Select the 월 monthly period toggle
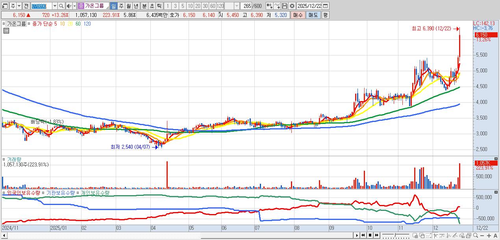 (x=128, y=6)
